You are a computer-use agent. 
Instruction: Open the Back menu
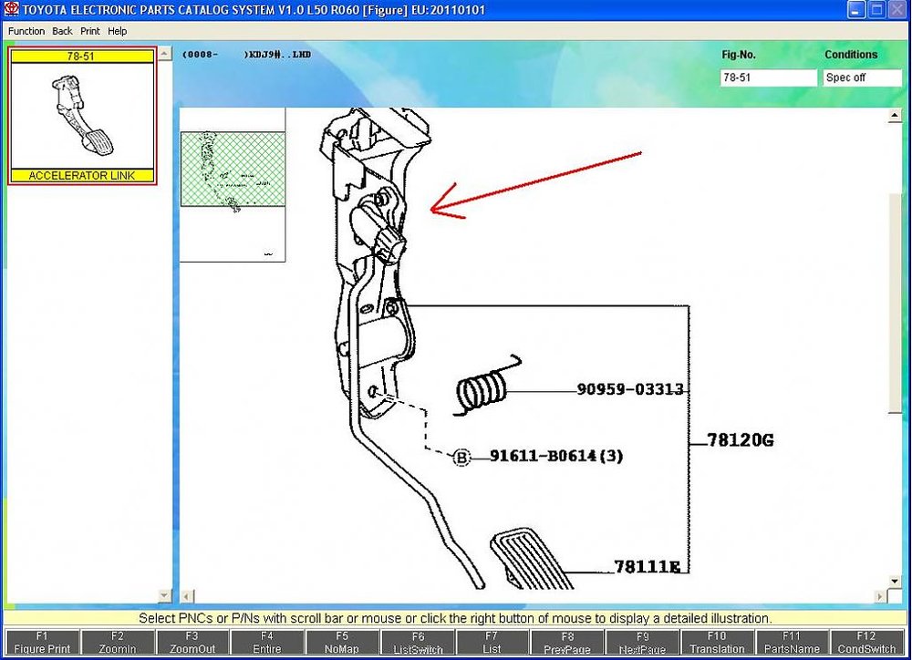click(62, 31)
